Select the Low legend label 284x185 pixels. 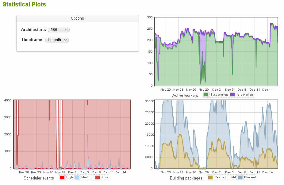tap(105, 177)
